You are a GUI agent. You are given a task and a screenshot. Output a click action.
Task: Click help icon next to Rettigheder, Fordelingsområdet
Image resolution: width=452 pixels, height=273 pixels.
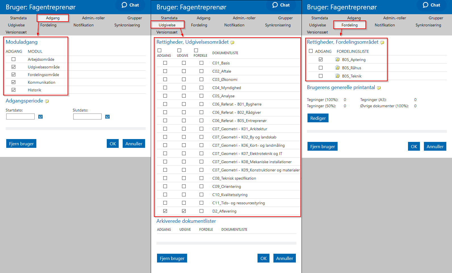(382, 43)
